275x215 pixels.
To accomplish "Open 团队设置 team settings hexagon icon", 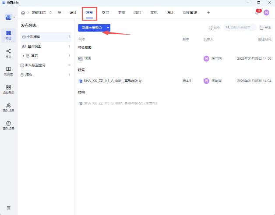I will point(9,125).
